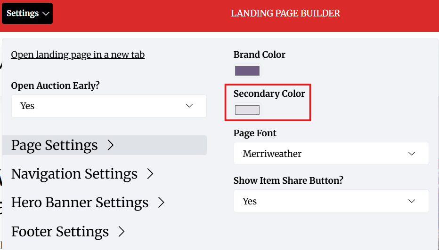Open the Secondary Color swatch picker
The image size is (439, 250).
click(247, 110)
